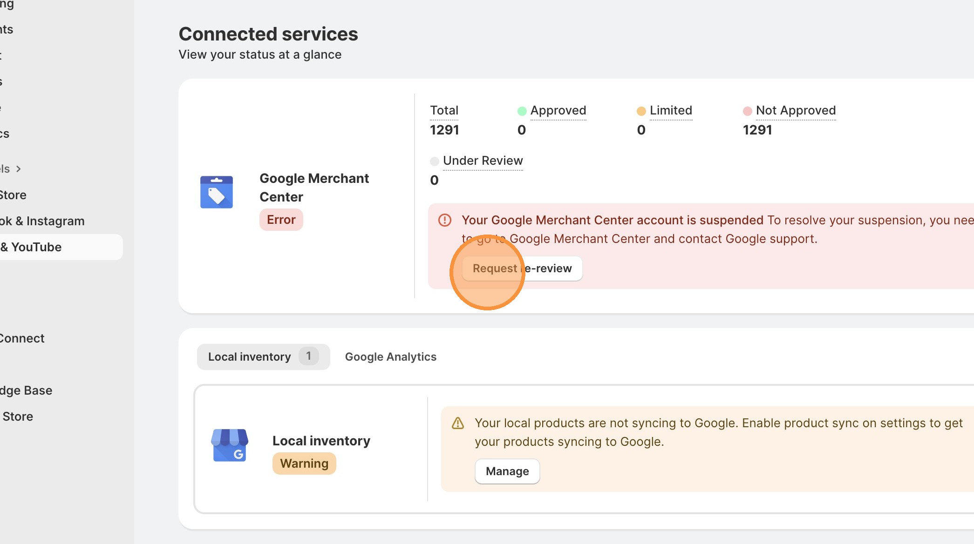Expand the sales channels chevron in sidebar
Image resolution: width=974 pixels, height=544 pixels.
(x=19, y=169)
